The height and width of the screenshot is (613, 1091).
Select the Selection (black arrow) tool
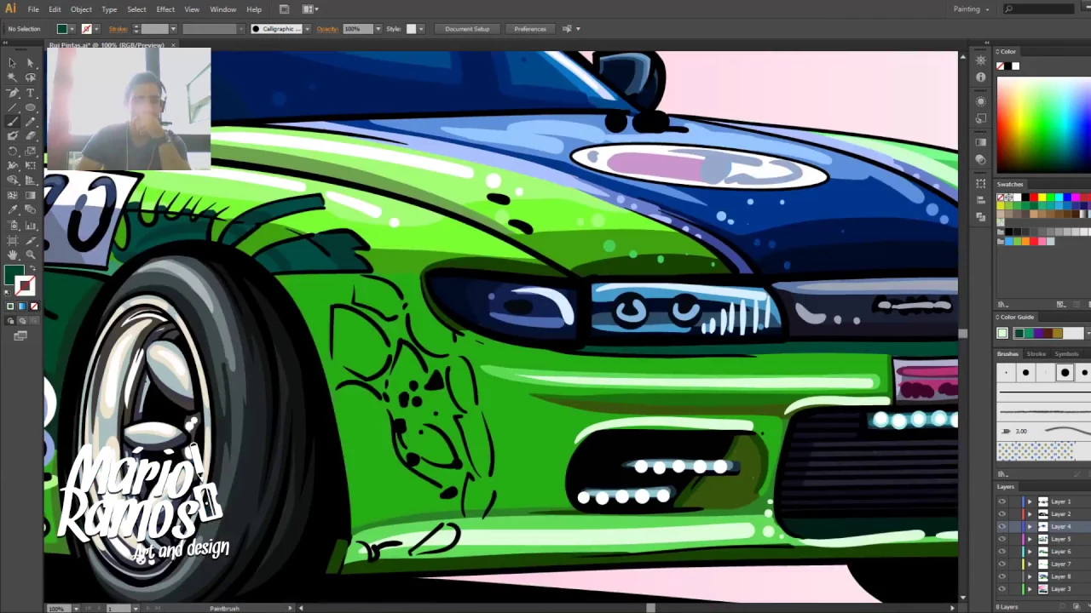pos(12,63)
